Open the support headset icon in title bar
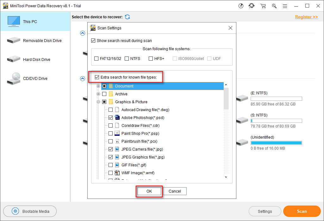 (x=252, y=6)
